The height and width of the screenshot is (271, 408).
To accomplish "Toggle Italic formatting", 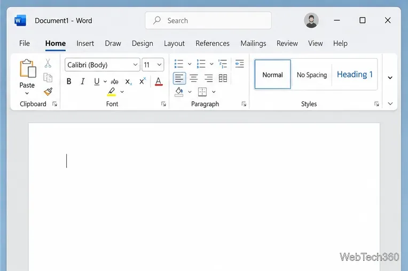I will [x=83, y=82].
